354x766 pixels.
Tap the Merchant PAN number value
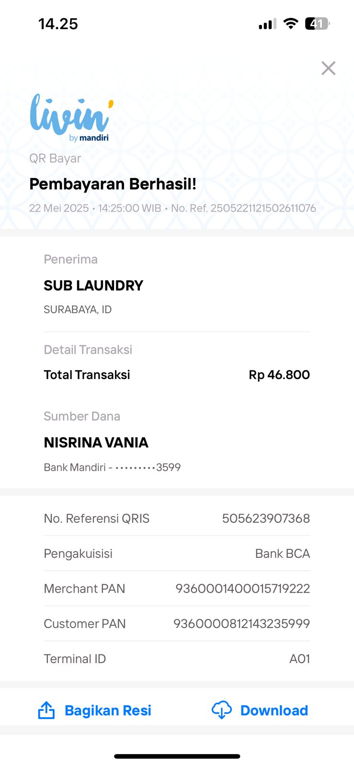pyautogui.click(x=242, y=588)
